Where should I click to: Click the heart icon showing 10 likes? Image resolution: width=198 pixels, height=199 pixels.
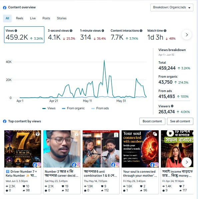24,186
